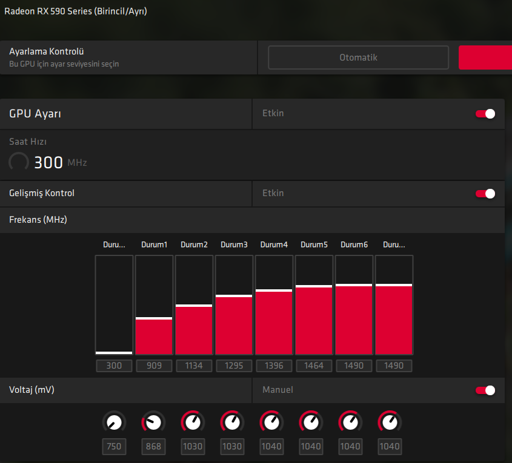Click the Durum3 state label
This screenshot has width=512, height=463.
234,245
